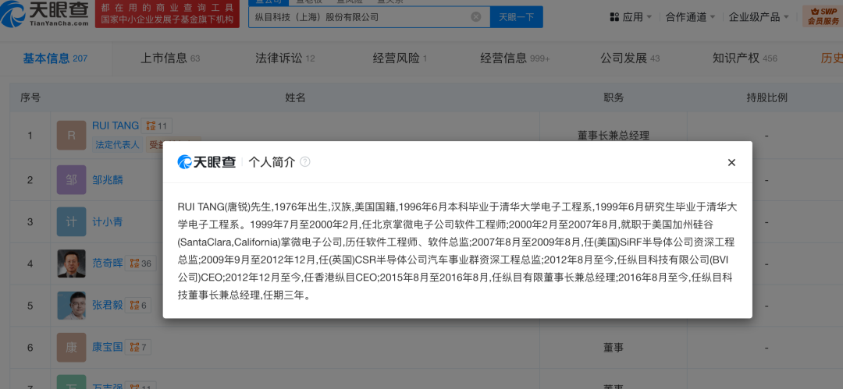Screen dimensions: 843x389
Task: Close the 个人简介 popup dialog
Action: point(731,162)
